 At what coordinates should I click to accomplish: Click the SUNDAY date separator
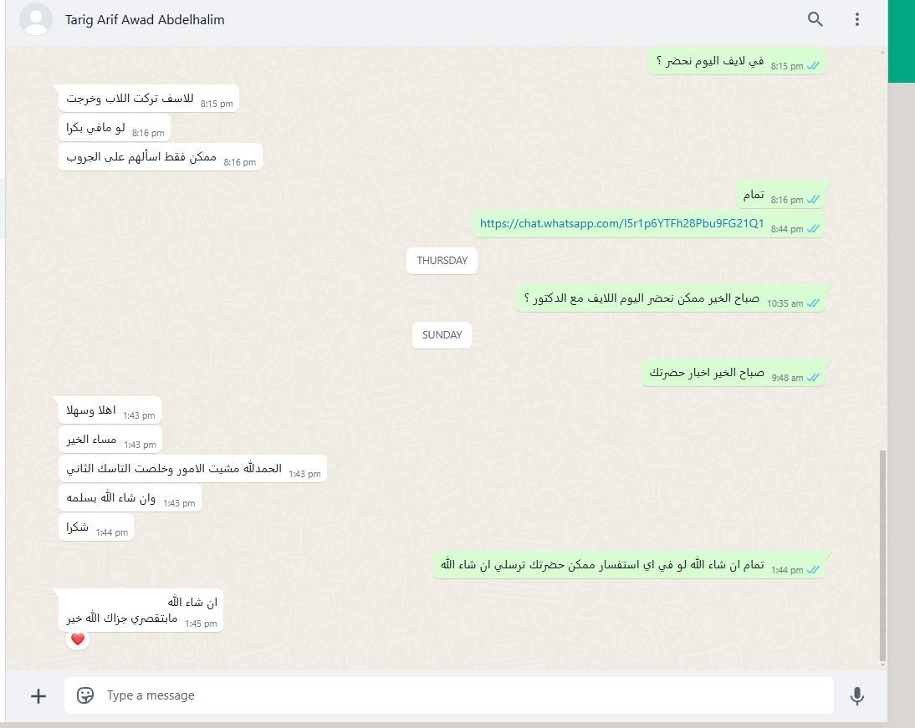pos(442,335)
